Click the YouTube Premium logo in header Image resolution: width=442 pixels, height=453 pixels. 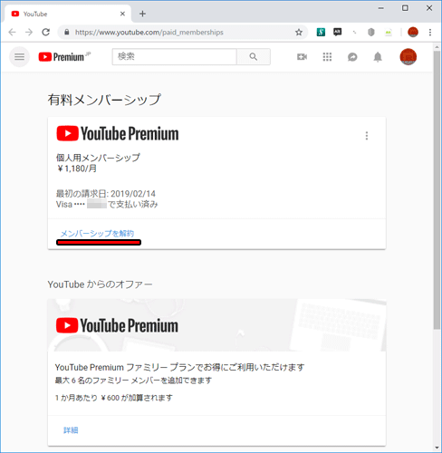click(x=64, y=57)
